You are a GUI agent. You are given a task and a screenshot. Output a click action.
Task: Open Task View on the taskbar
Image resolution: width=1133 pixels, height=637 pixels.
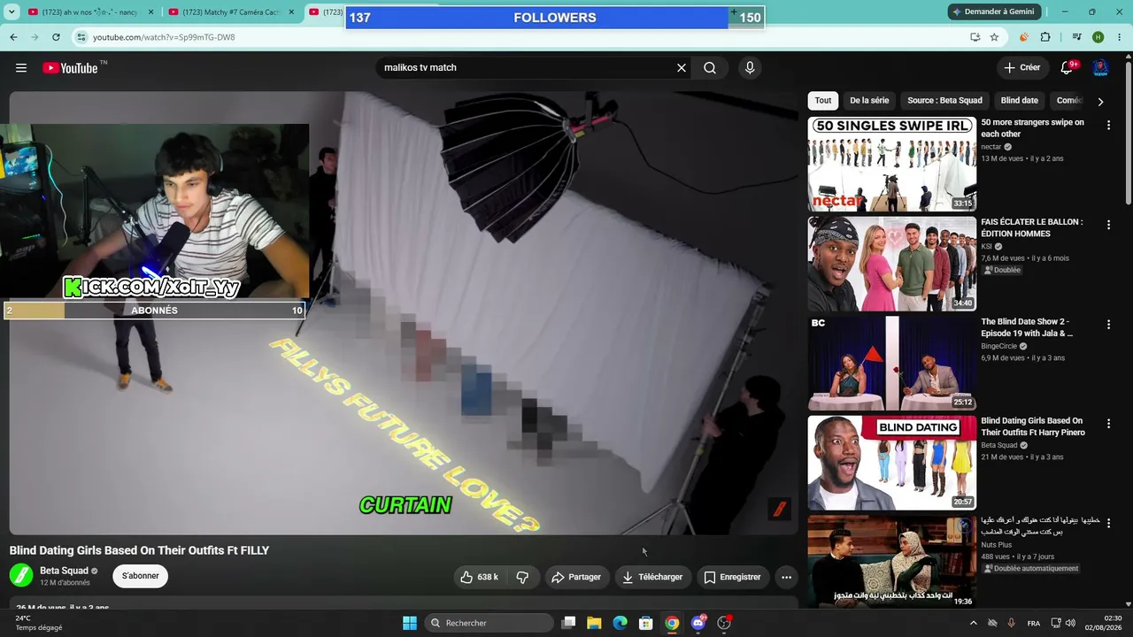click(569, 623)
